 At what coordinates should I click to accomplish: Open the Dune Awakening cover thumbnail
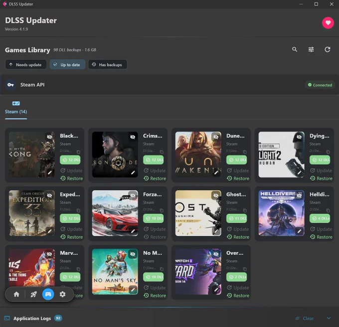point(198,155)
